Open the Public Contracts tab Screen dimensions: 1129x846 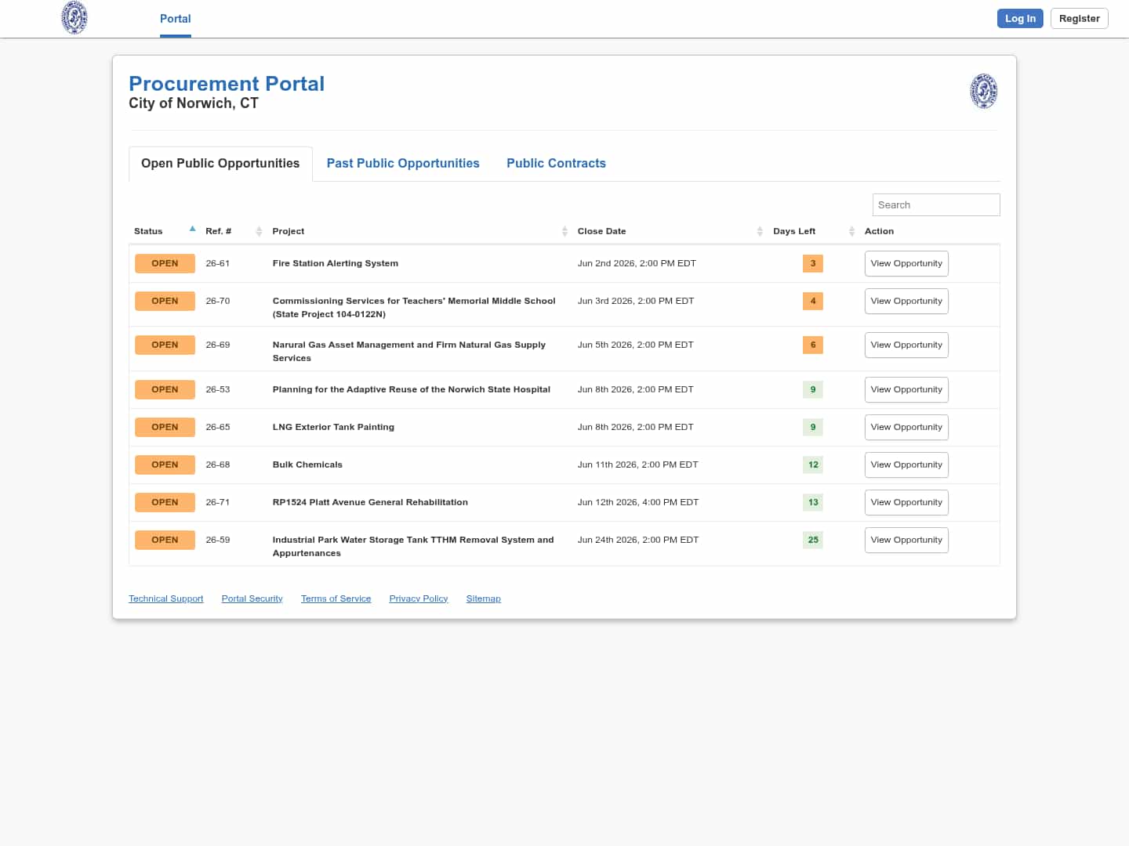click(x=556, y=163)
